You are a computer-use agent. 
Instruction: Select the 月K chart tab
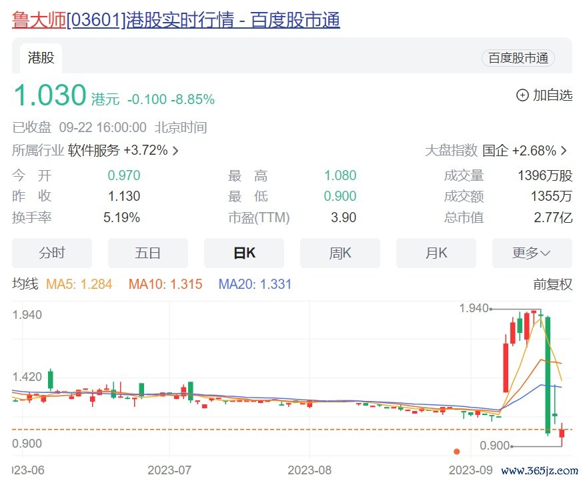coord(436,253)
